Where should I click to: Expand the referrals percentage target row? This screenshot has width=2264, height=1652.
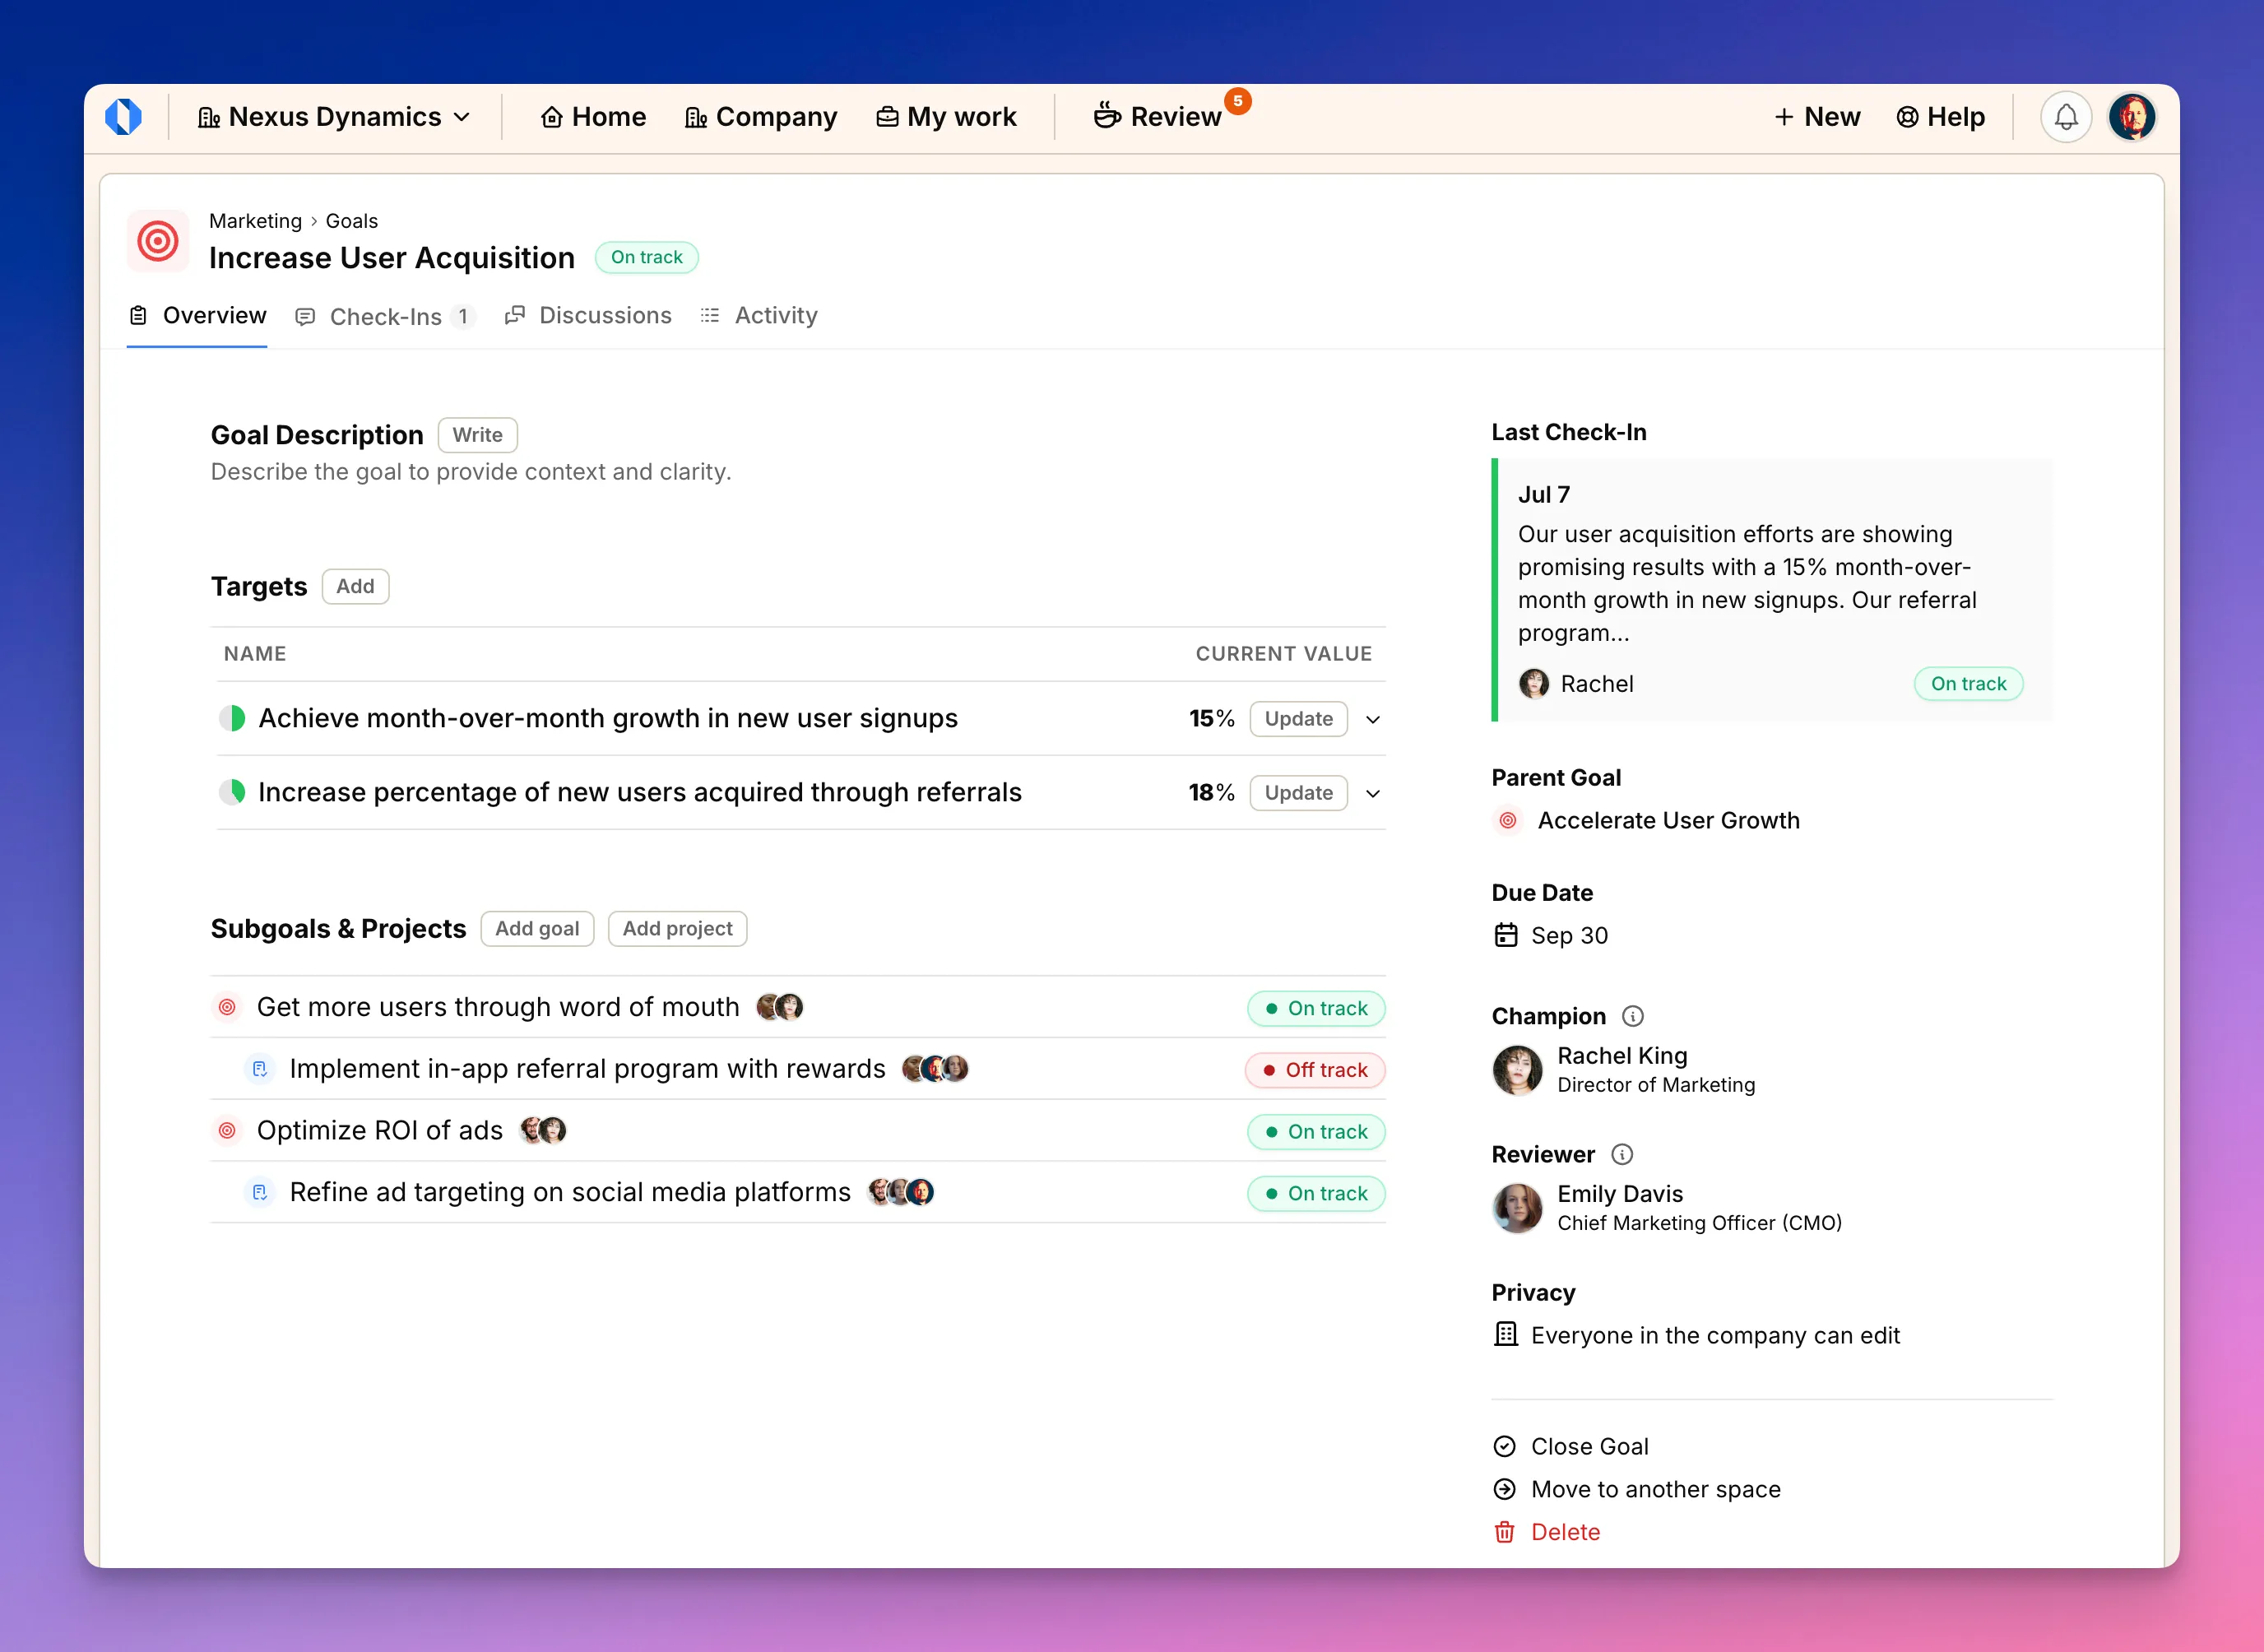point(1373,793)
